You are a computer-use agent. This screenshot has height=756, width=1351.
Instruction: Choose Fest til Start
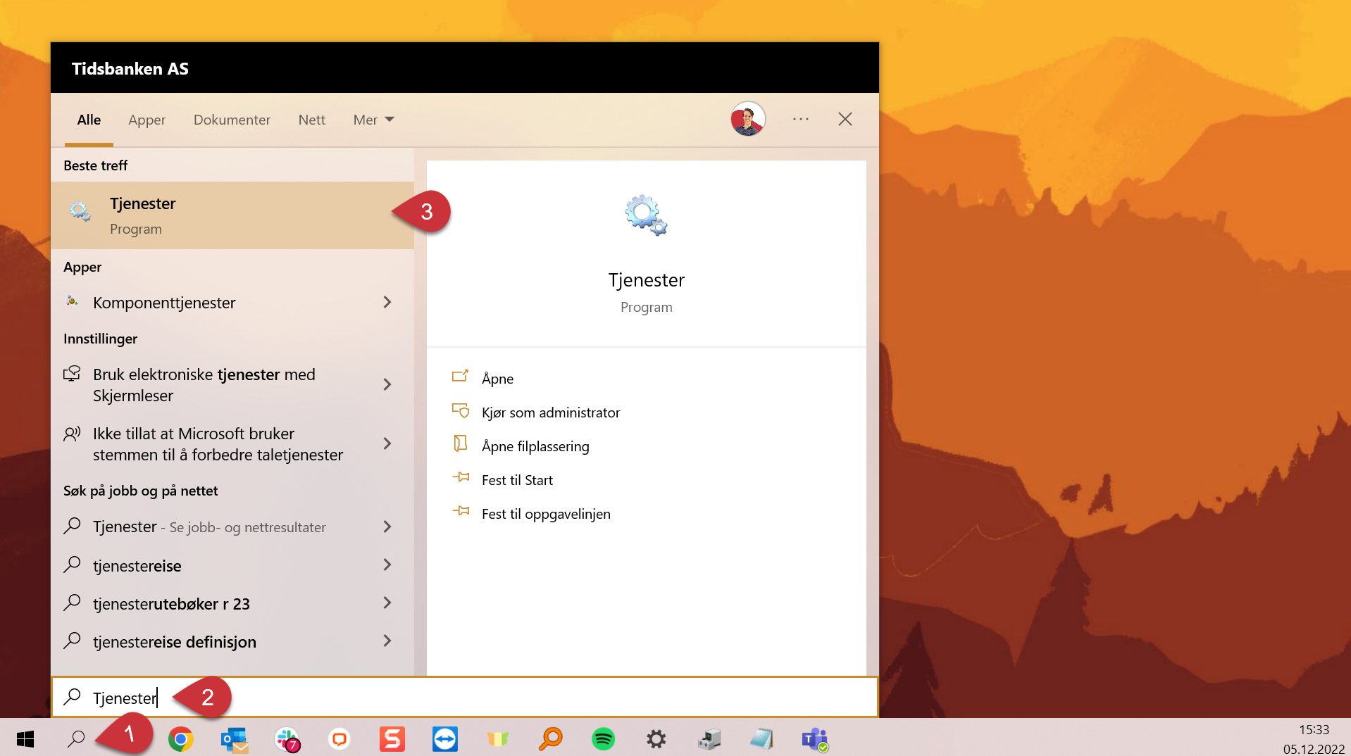517,480
